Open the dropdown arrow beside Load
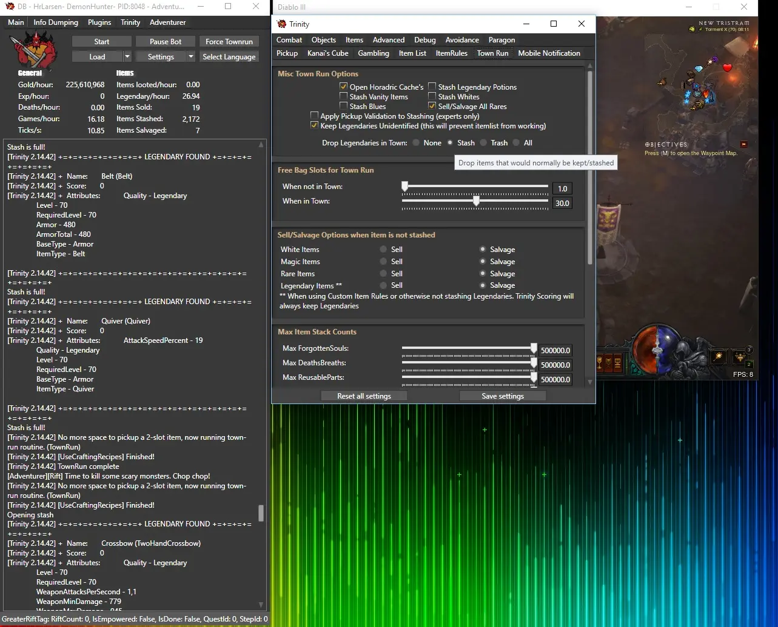Screen dimensions: 778x627 [x=127, y=57]
